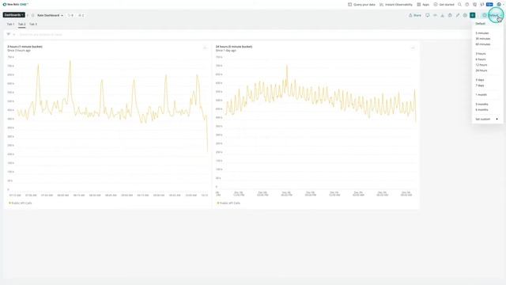Choose 30 minutes time range
This screenshot has width=506, height=285.
click(x=483, y=39)
